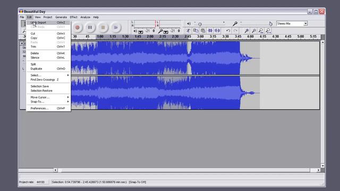Choose Silence from Edit menu
340x191 pixels.
(x=48, y=58)
